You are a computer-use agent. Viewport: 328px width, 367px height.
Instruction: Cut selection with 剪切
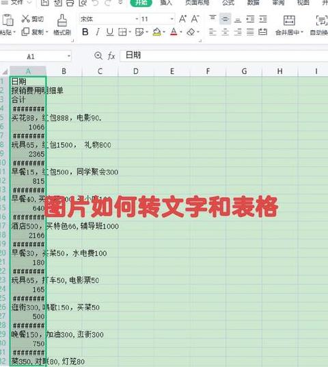coord(33,18)
